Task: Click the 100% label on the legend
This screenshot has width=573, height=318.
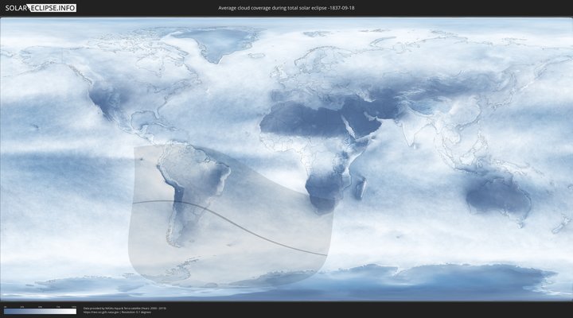Action: coord(74,307)
